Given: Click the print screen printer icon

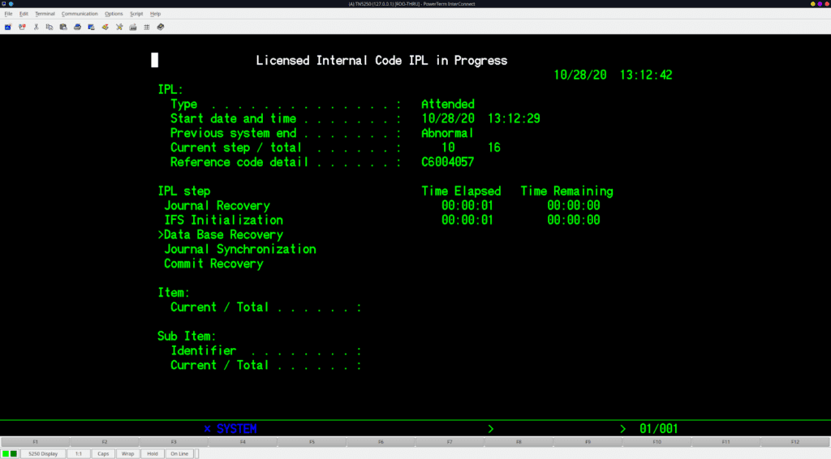Looking at the screenshot, I should 77,27.
